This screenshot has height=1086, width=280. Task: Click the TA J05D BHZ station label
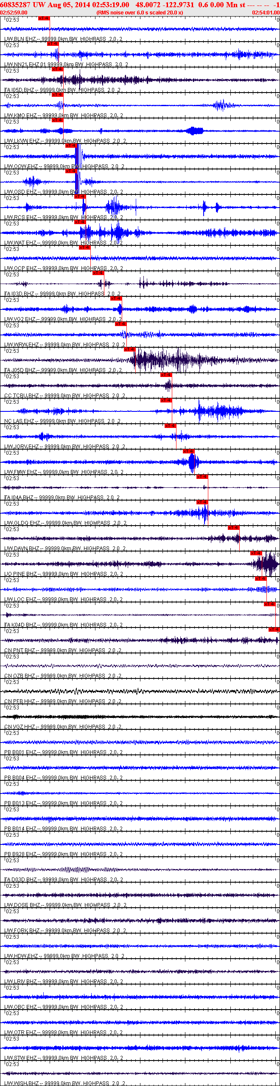point(63,370)
